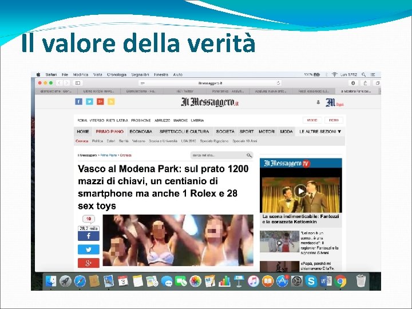Viewport: 412px width, 309px height.
Task: Reload the page with the refresh icon
Action: [278, 83]
